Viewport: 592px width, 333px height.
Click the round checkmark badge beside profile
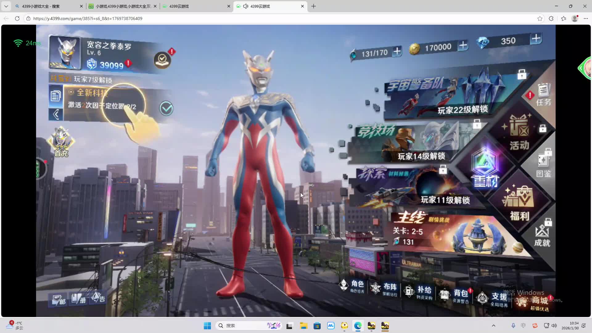(162, 59)
